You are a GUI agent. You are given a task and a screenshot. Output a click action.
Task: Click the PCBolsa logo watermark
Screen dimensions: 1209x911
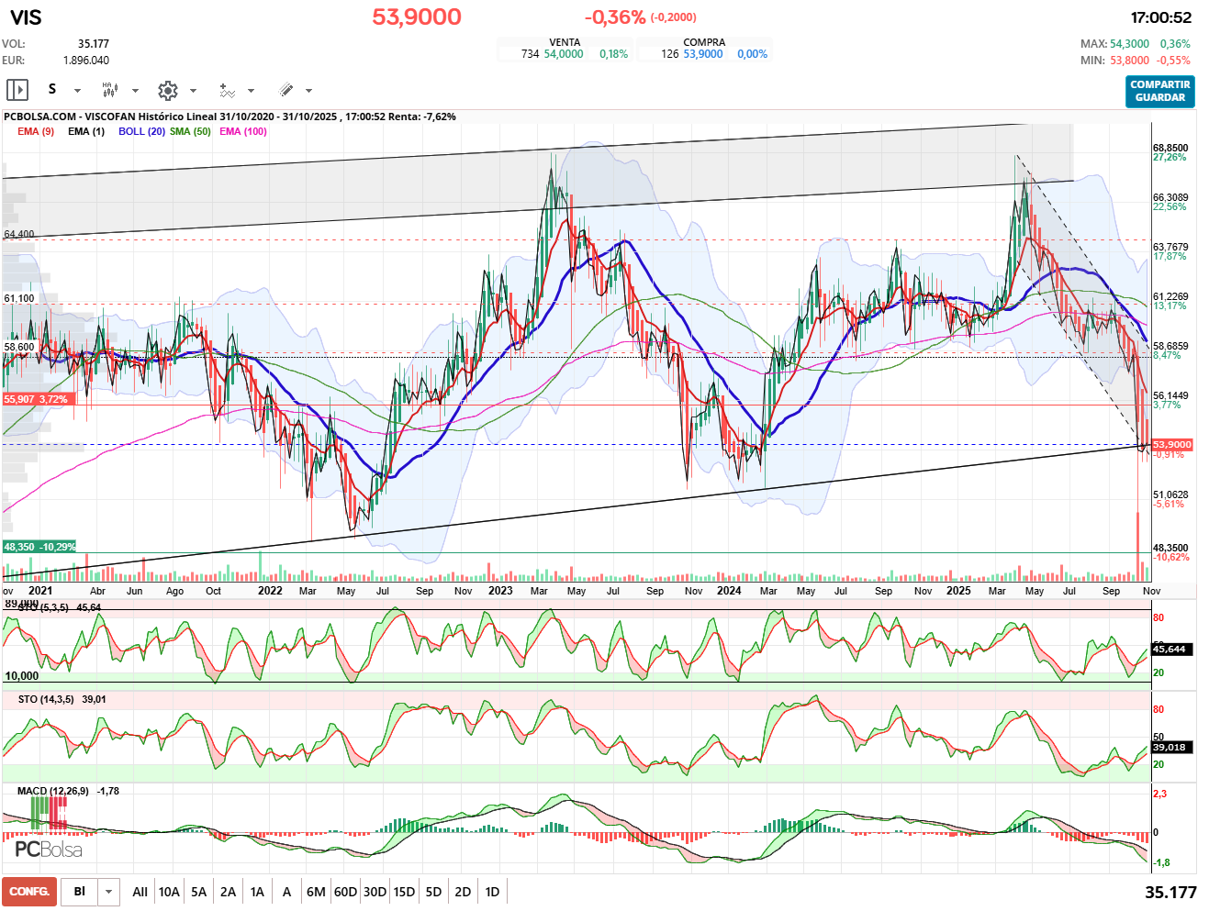[49, 850]
